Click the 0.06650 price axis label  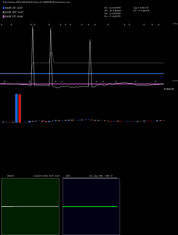[x=169, y=89]
